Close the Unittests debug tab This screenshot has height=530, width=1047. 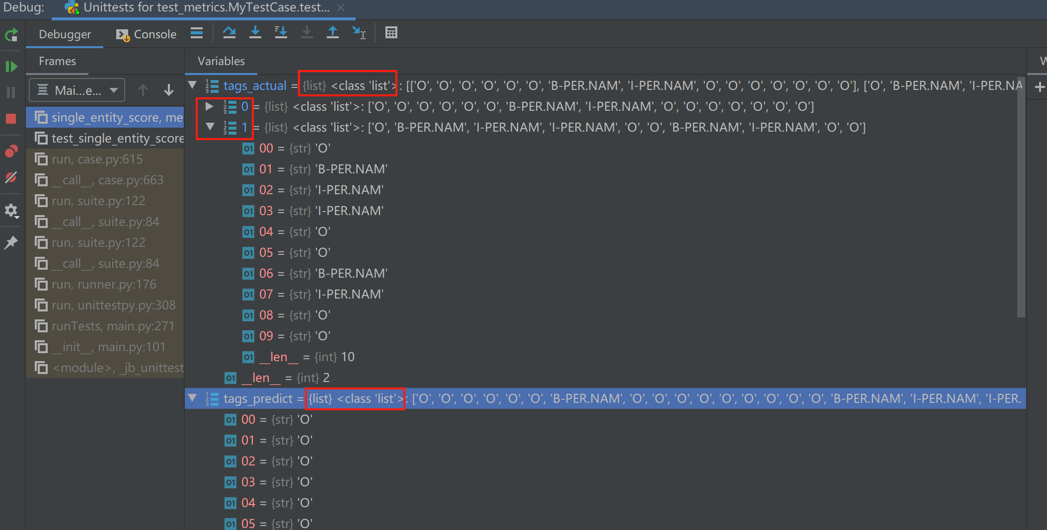click(x=341, y=7)
